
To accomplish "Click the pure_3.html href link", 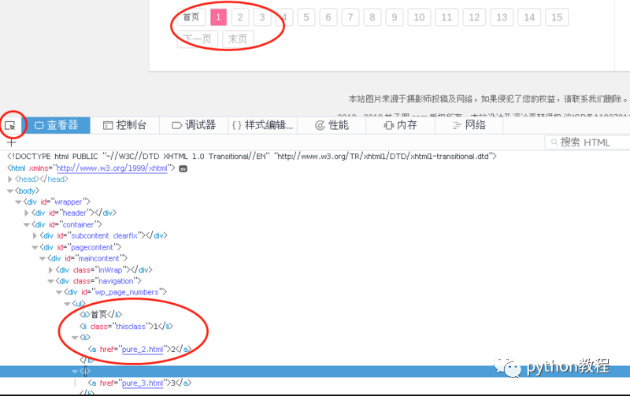I will tap(143, 383).
